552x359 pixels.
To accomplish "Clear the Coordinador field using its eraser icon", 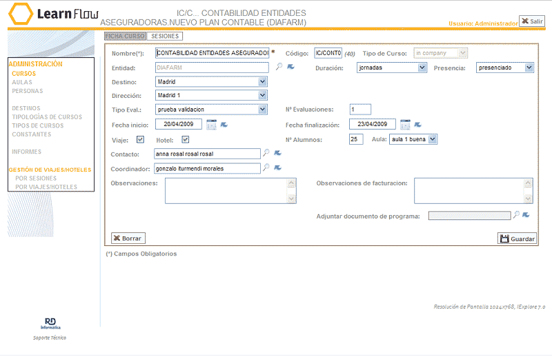I will click(x=278, y=167).
